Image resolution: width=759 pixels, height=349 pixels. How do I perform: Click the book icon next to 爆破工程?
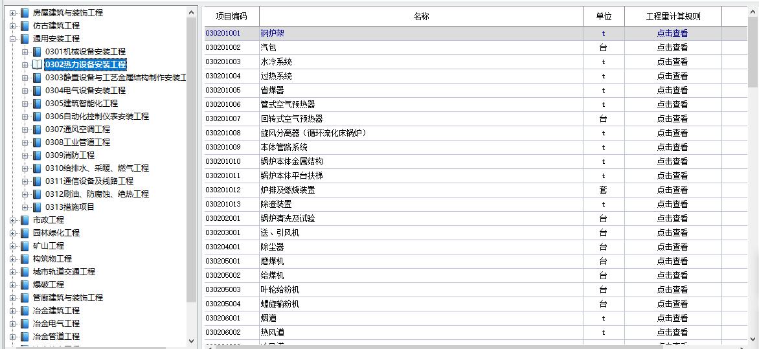point(25,285)
